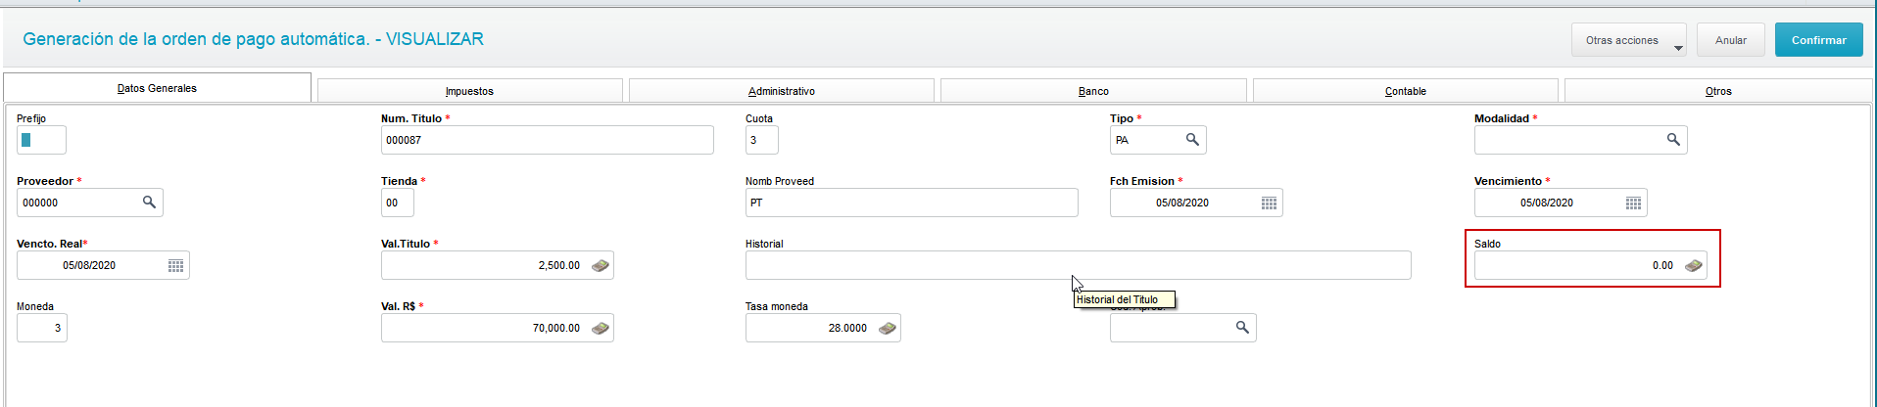Click the Val.Titulo calculator icon
The width and height of the screenshot is (1877, 407).
coord(601,265)
